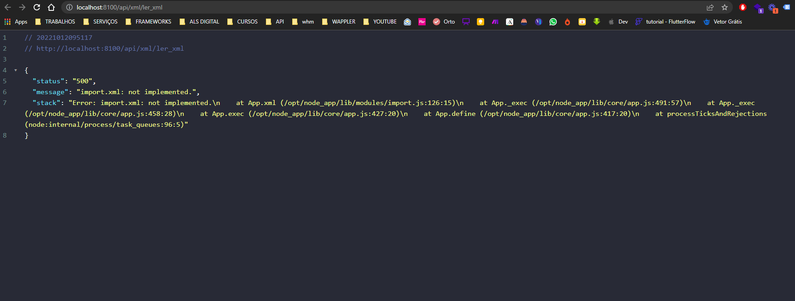Open the dark blue Vi bookmark
Screen dimensions: 795x301
click(x=539, y=22)
